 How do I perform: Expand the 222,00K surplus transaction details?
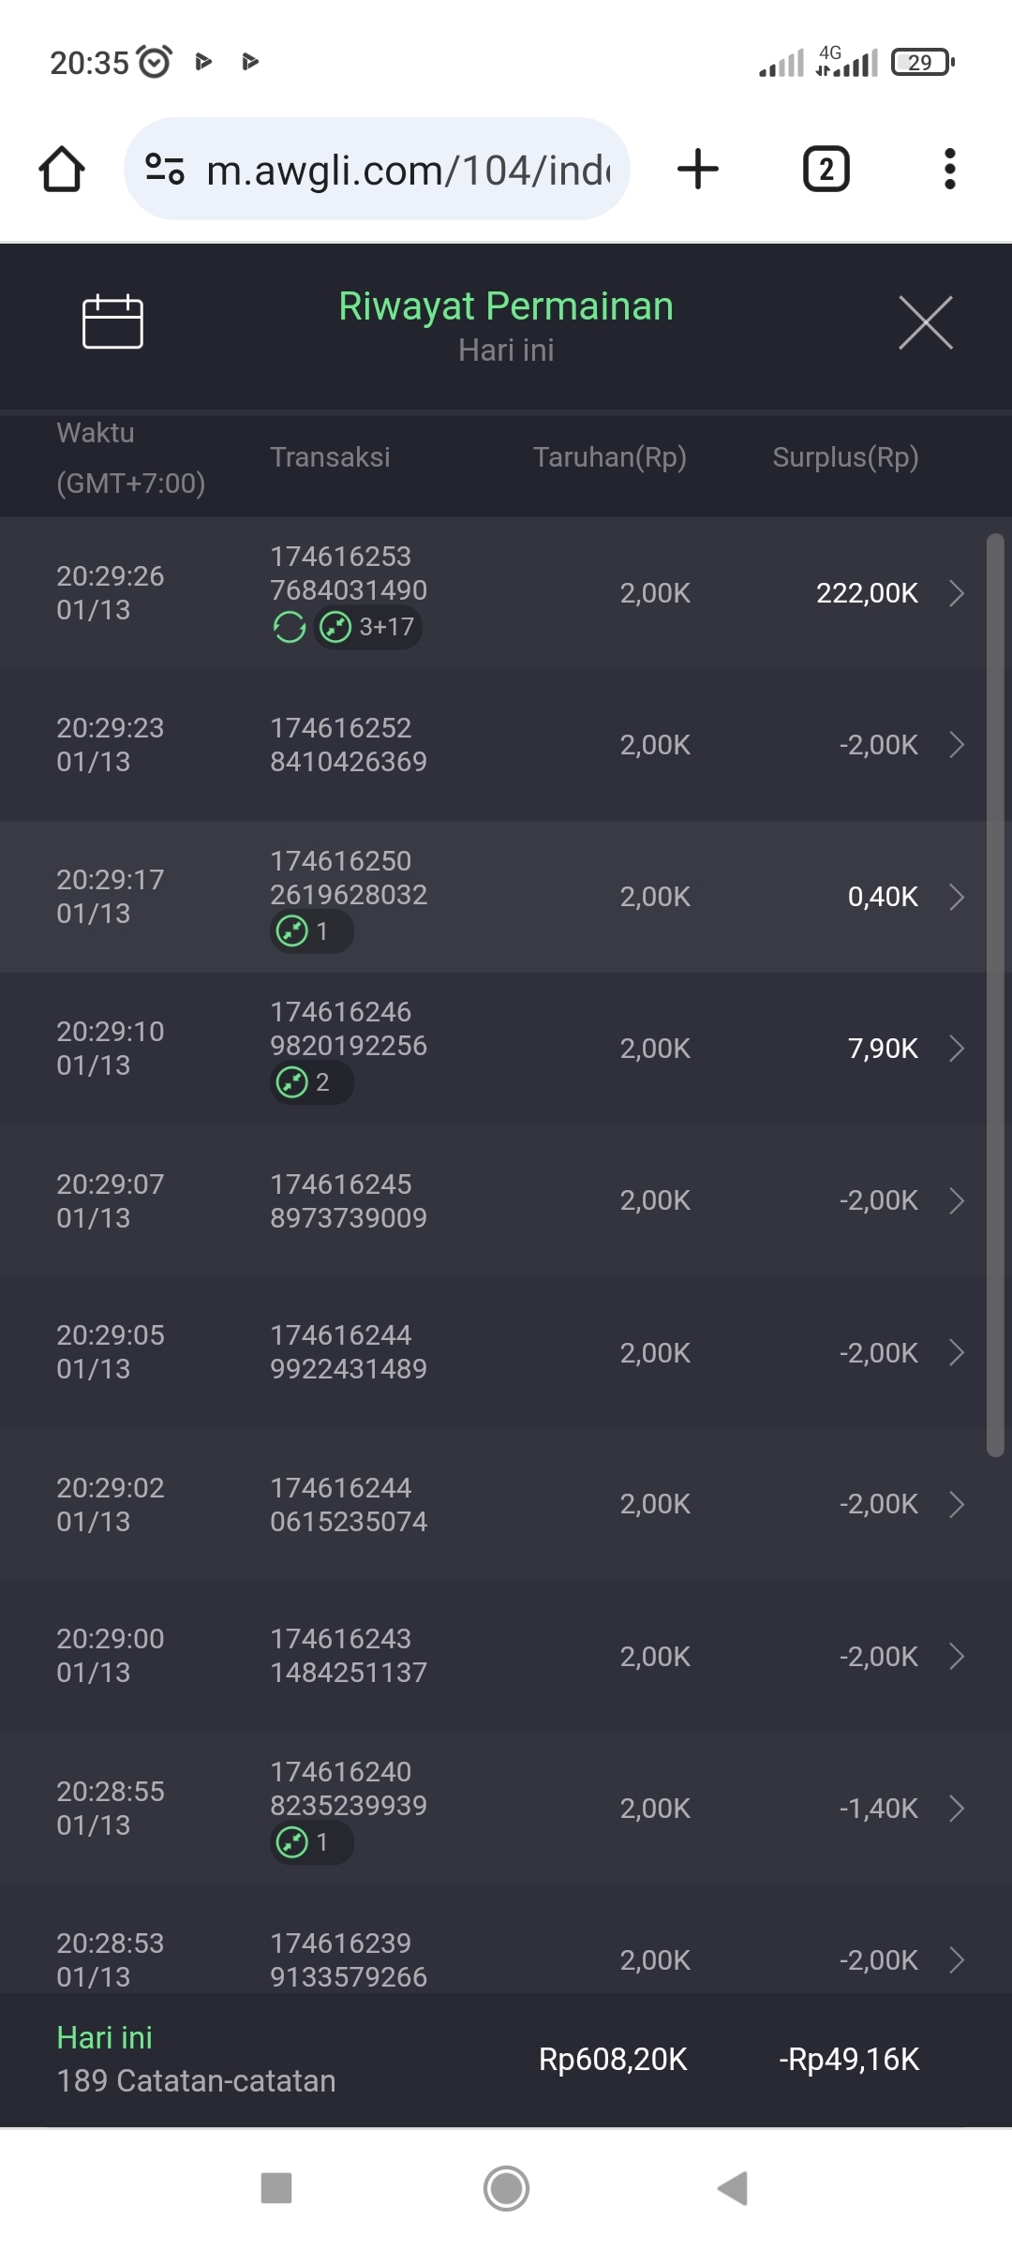957,593
